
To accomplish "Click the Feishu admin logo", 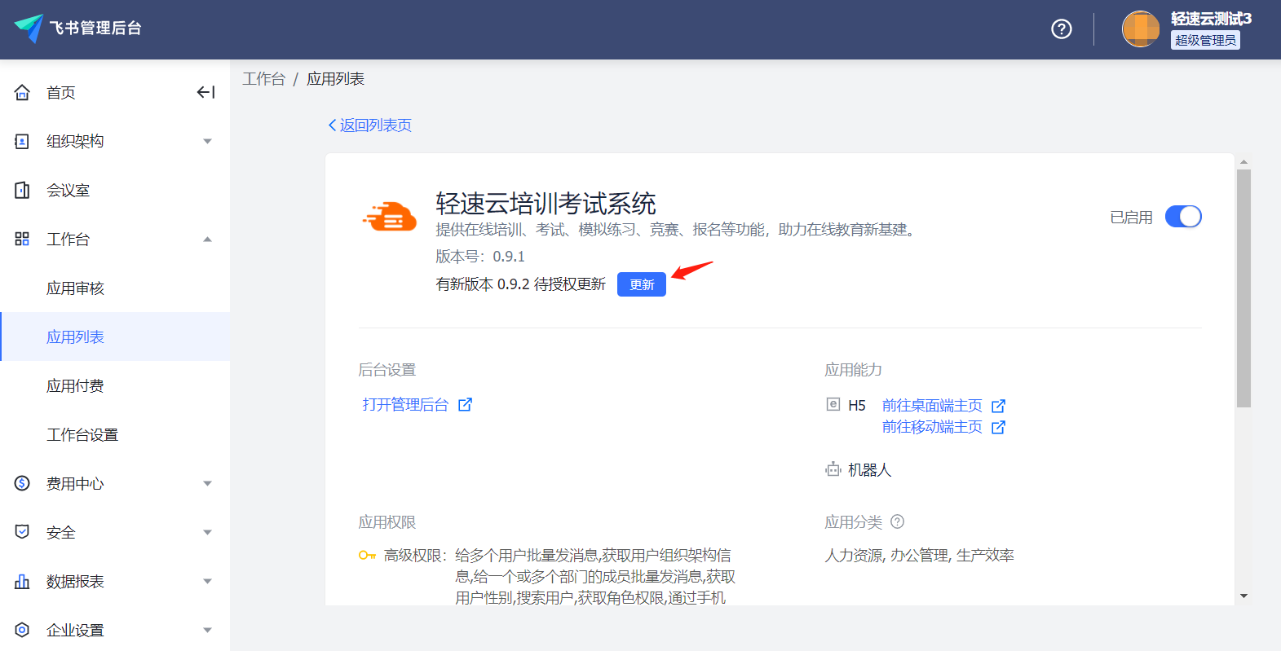I will coord(29,28).
